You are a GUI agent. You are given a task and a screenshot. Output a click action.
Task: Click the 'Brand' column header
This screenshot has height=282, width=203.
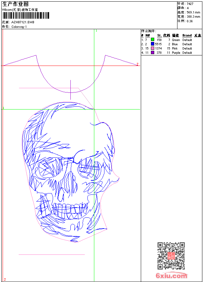[x=187, y=35]
